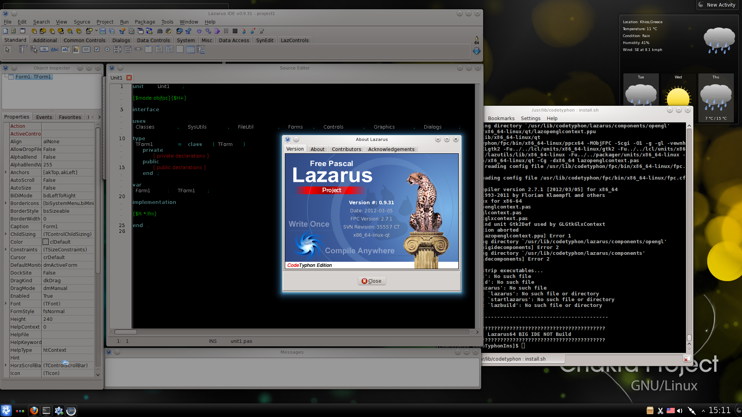Click the terminal vertical scrollbar handle

tap(689, 338)
